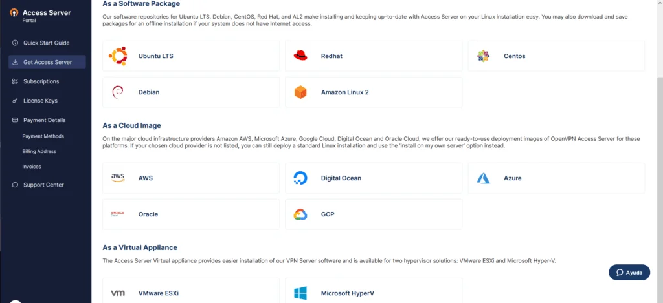Click the Ubuntu LTS logo icon

coord(118,56)
